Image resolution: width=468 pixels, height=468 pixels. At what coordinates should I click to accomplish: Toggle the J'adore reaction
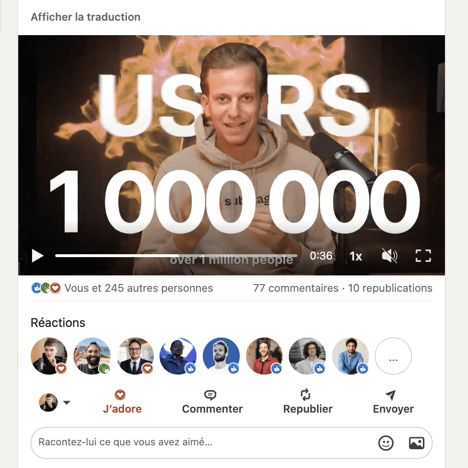(122, 402)
